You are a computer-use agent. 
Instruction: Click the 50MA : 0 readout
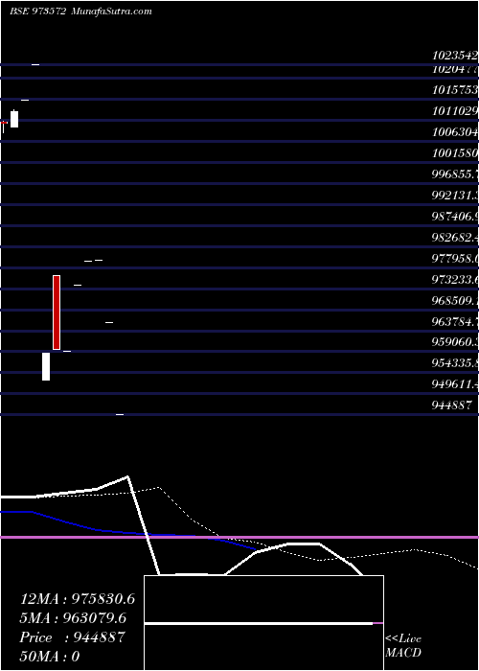[50, 657]
